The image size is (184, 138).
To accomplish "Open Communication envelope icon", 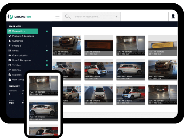I will [10, 56].
